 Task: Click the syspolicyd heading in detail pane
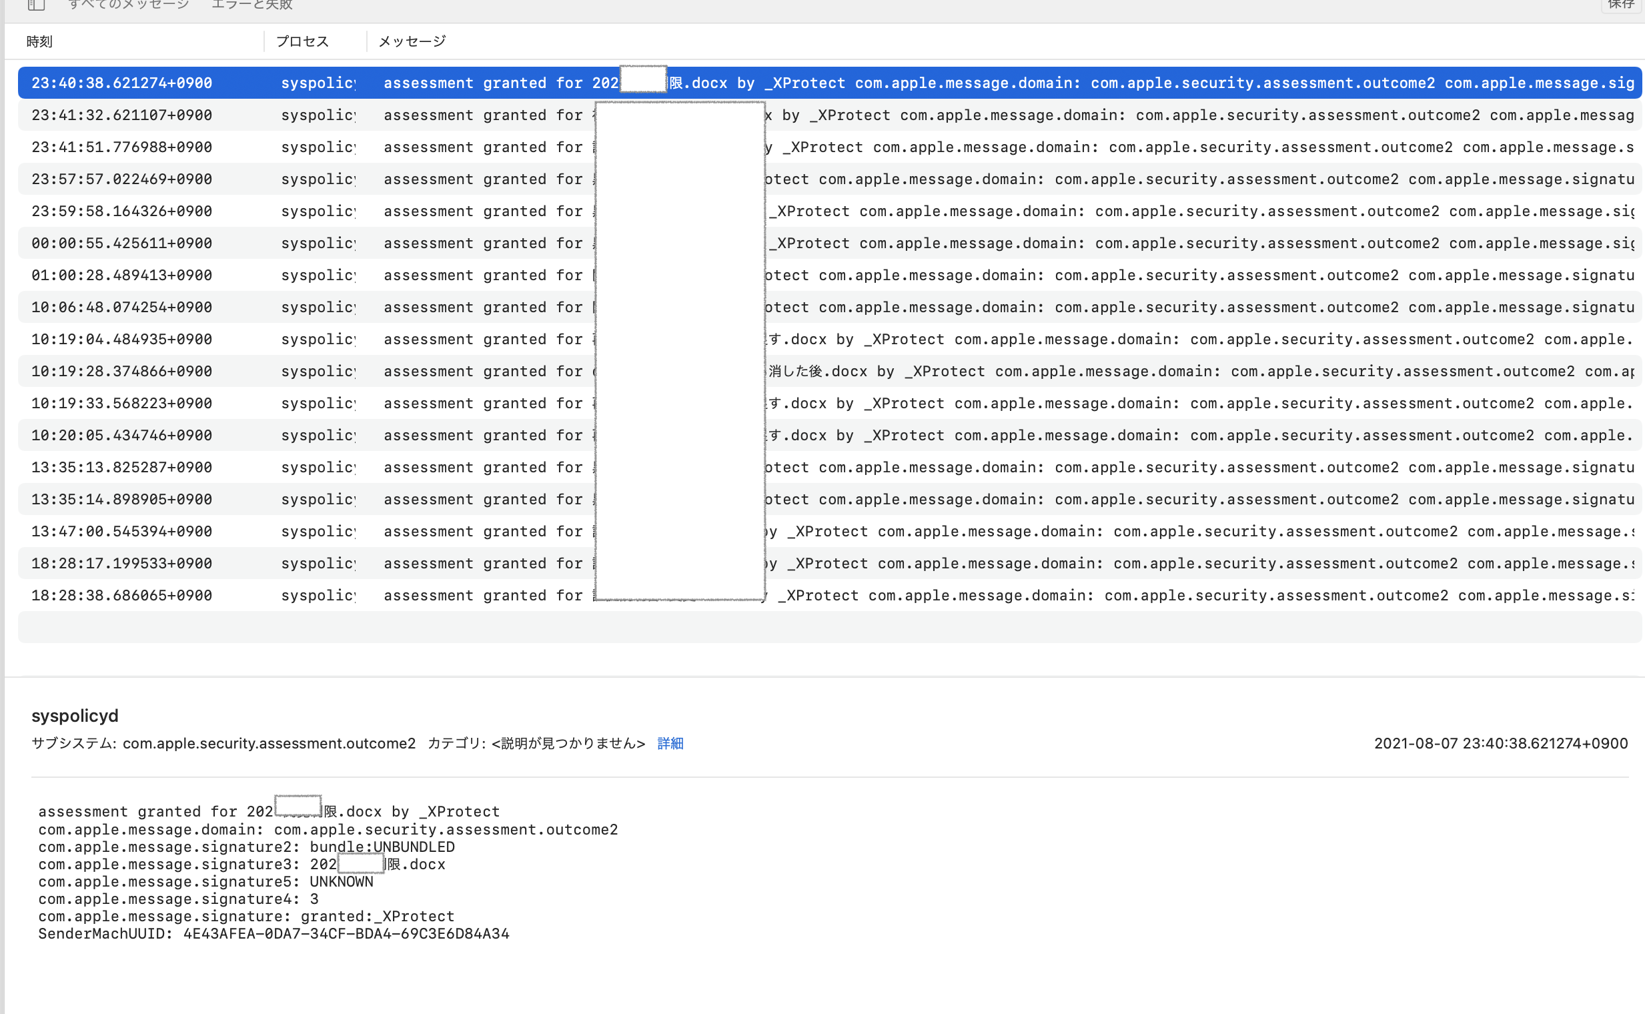75,716
